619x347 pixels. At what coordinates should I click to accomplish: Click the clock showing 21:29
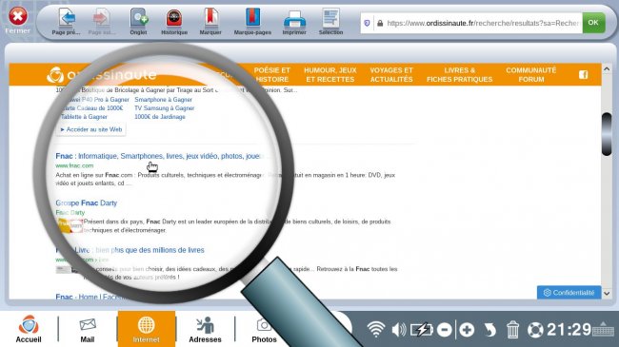pyautogui.click(x=569, y=330)
